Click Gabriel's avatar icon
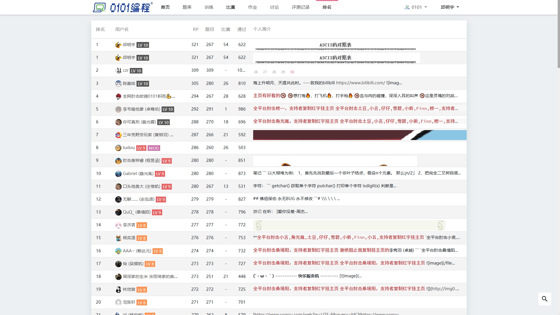560x315 pixels. point(118,174)
